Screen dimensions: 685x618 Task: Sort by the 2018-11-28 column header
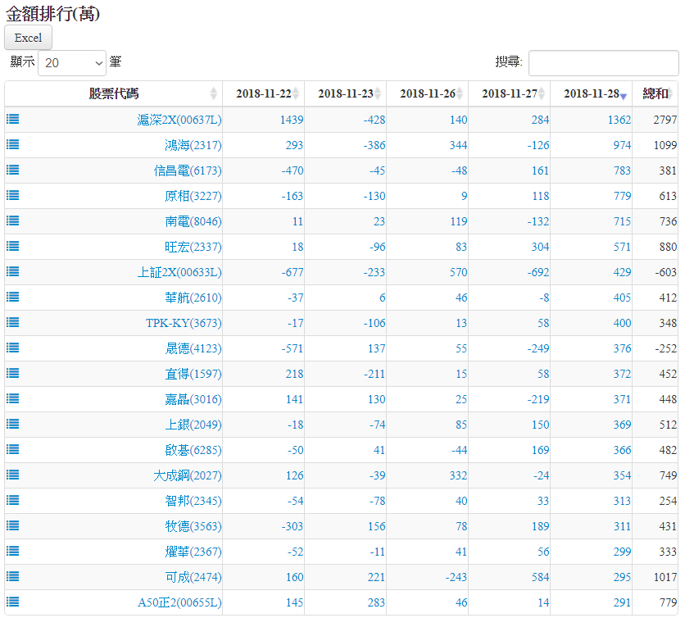pyautogui.click(x=591, y=93)
